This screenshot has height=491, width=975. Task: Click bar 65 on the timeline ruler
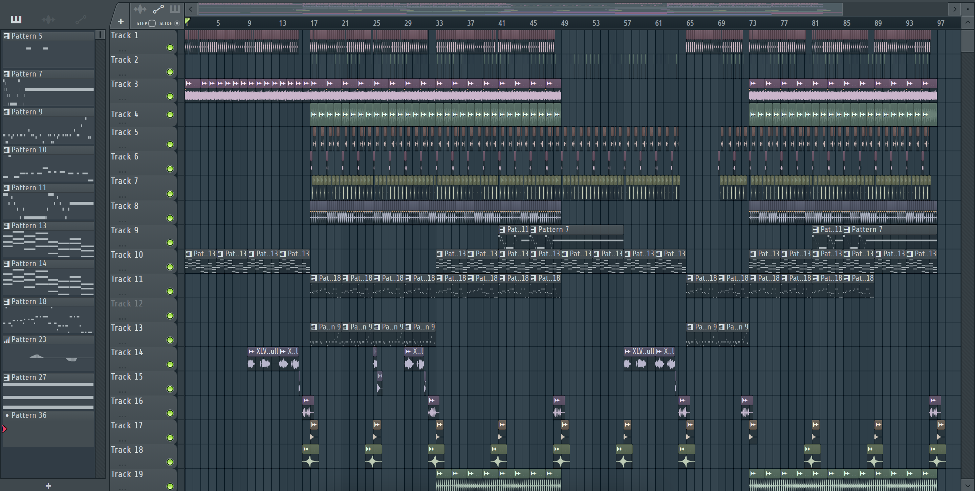pyautogui.click(x=690, y=23)
